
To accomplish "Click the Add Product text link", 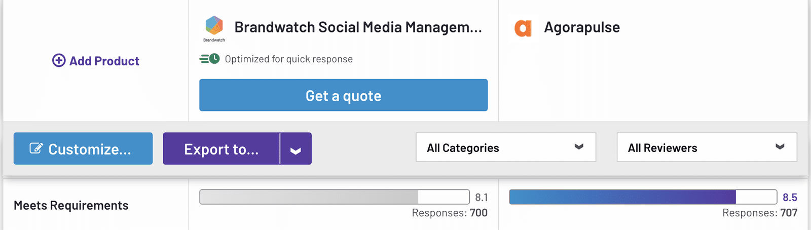I will (x=104, y=61).
